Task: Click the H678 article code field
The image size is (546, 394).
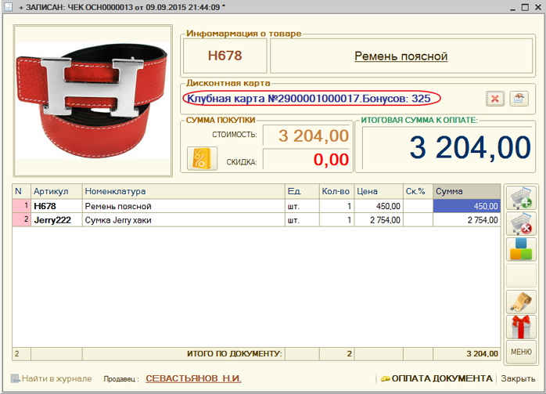Action: [x=225, y=56]
